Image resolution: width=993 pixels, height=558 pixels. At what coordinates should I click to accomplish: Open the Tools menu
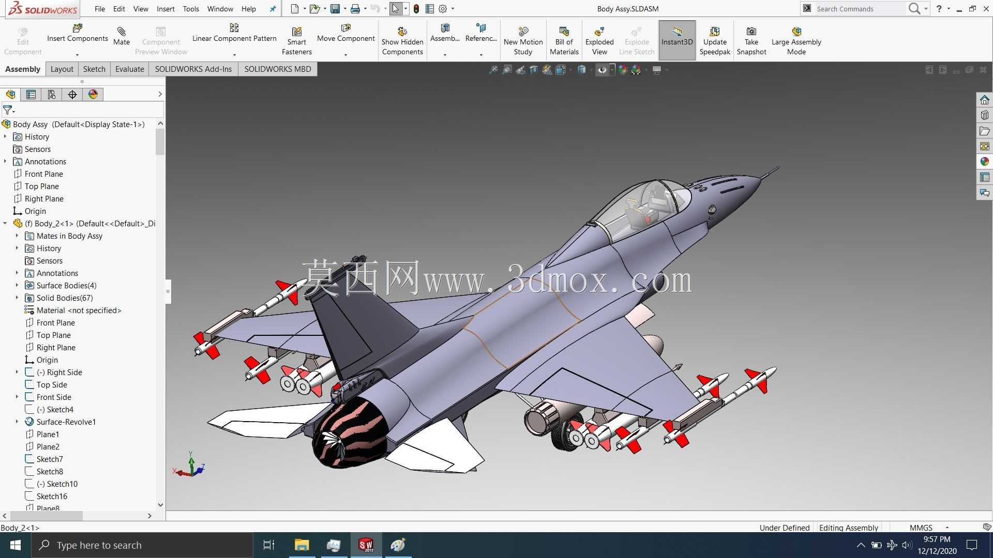(191, 9)
